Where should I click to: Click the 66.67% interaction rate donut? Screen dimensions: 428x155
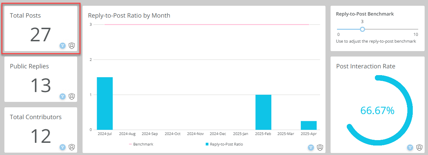coord(377,111)
